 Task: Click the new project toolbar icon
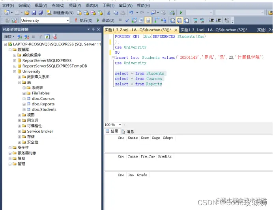[x=7, y=13]
